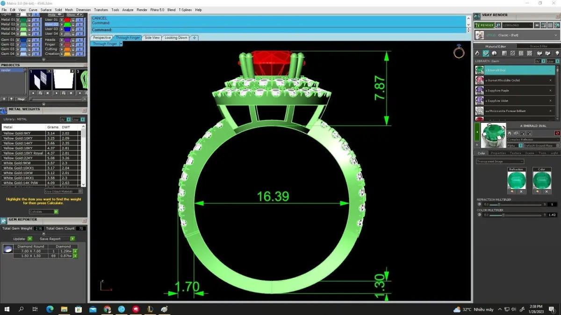Select the light bulb material icon
Viewport: 561px width, 315px height.
point(557,53)
